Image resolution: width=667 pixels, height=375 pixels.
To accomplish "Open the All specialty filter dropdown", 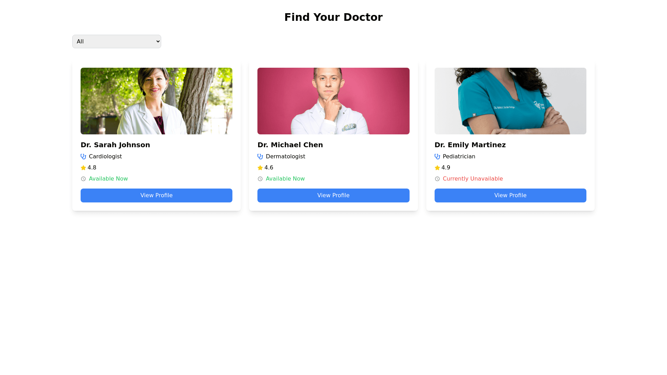I will tap(117, 41).
